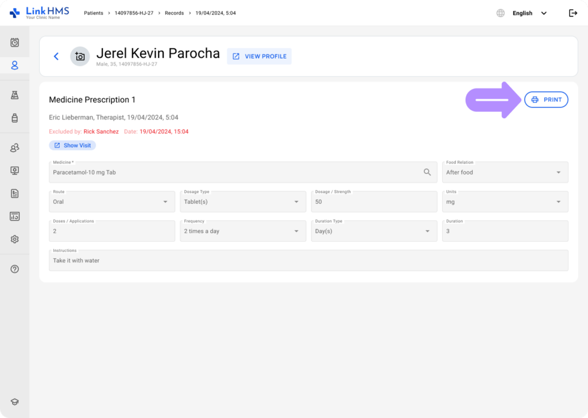Click the Patients breadcrumb item
588x418 pixels.
94,13
